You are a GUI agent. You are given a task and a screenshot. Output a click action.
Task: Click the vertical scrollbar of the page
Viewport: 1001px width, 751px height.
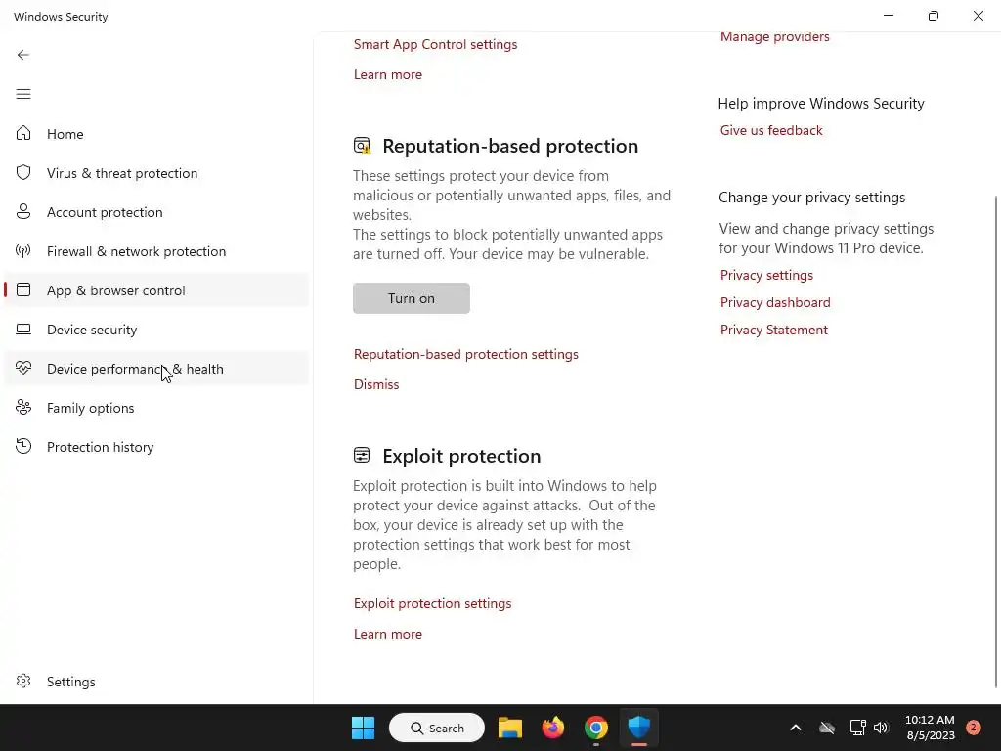996,442
